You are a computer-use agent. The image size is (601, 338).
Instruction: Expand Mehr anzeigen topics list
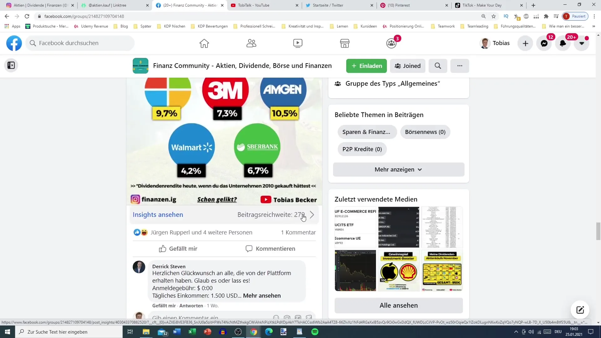(x=398, y=169)
